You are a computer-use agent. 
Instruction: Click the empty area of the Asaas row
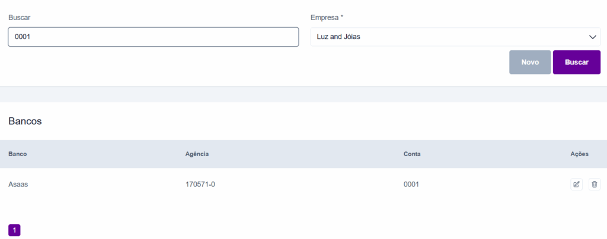308,185
